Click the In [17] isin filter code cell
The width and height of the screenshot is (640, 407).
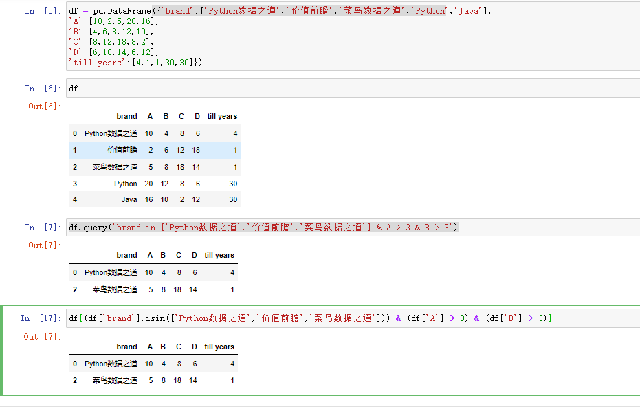pos(353,318)
